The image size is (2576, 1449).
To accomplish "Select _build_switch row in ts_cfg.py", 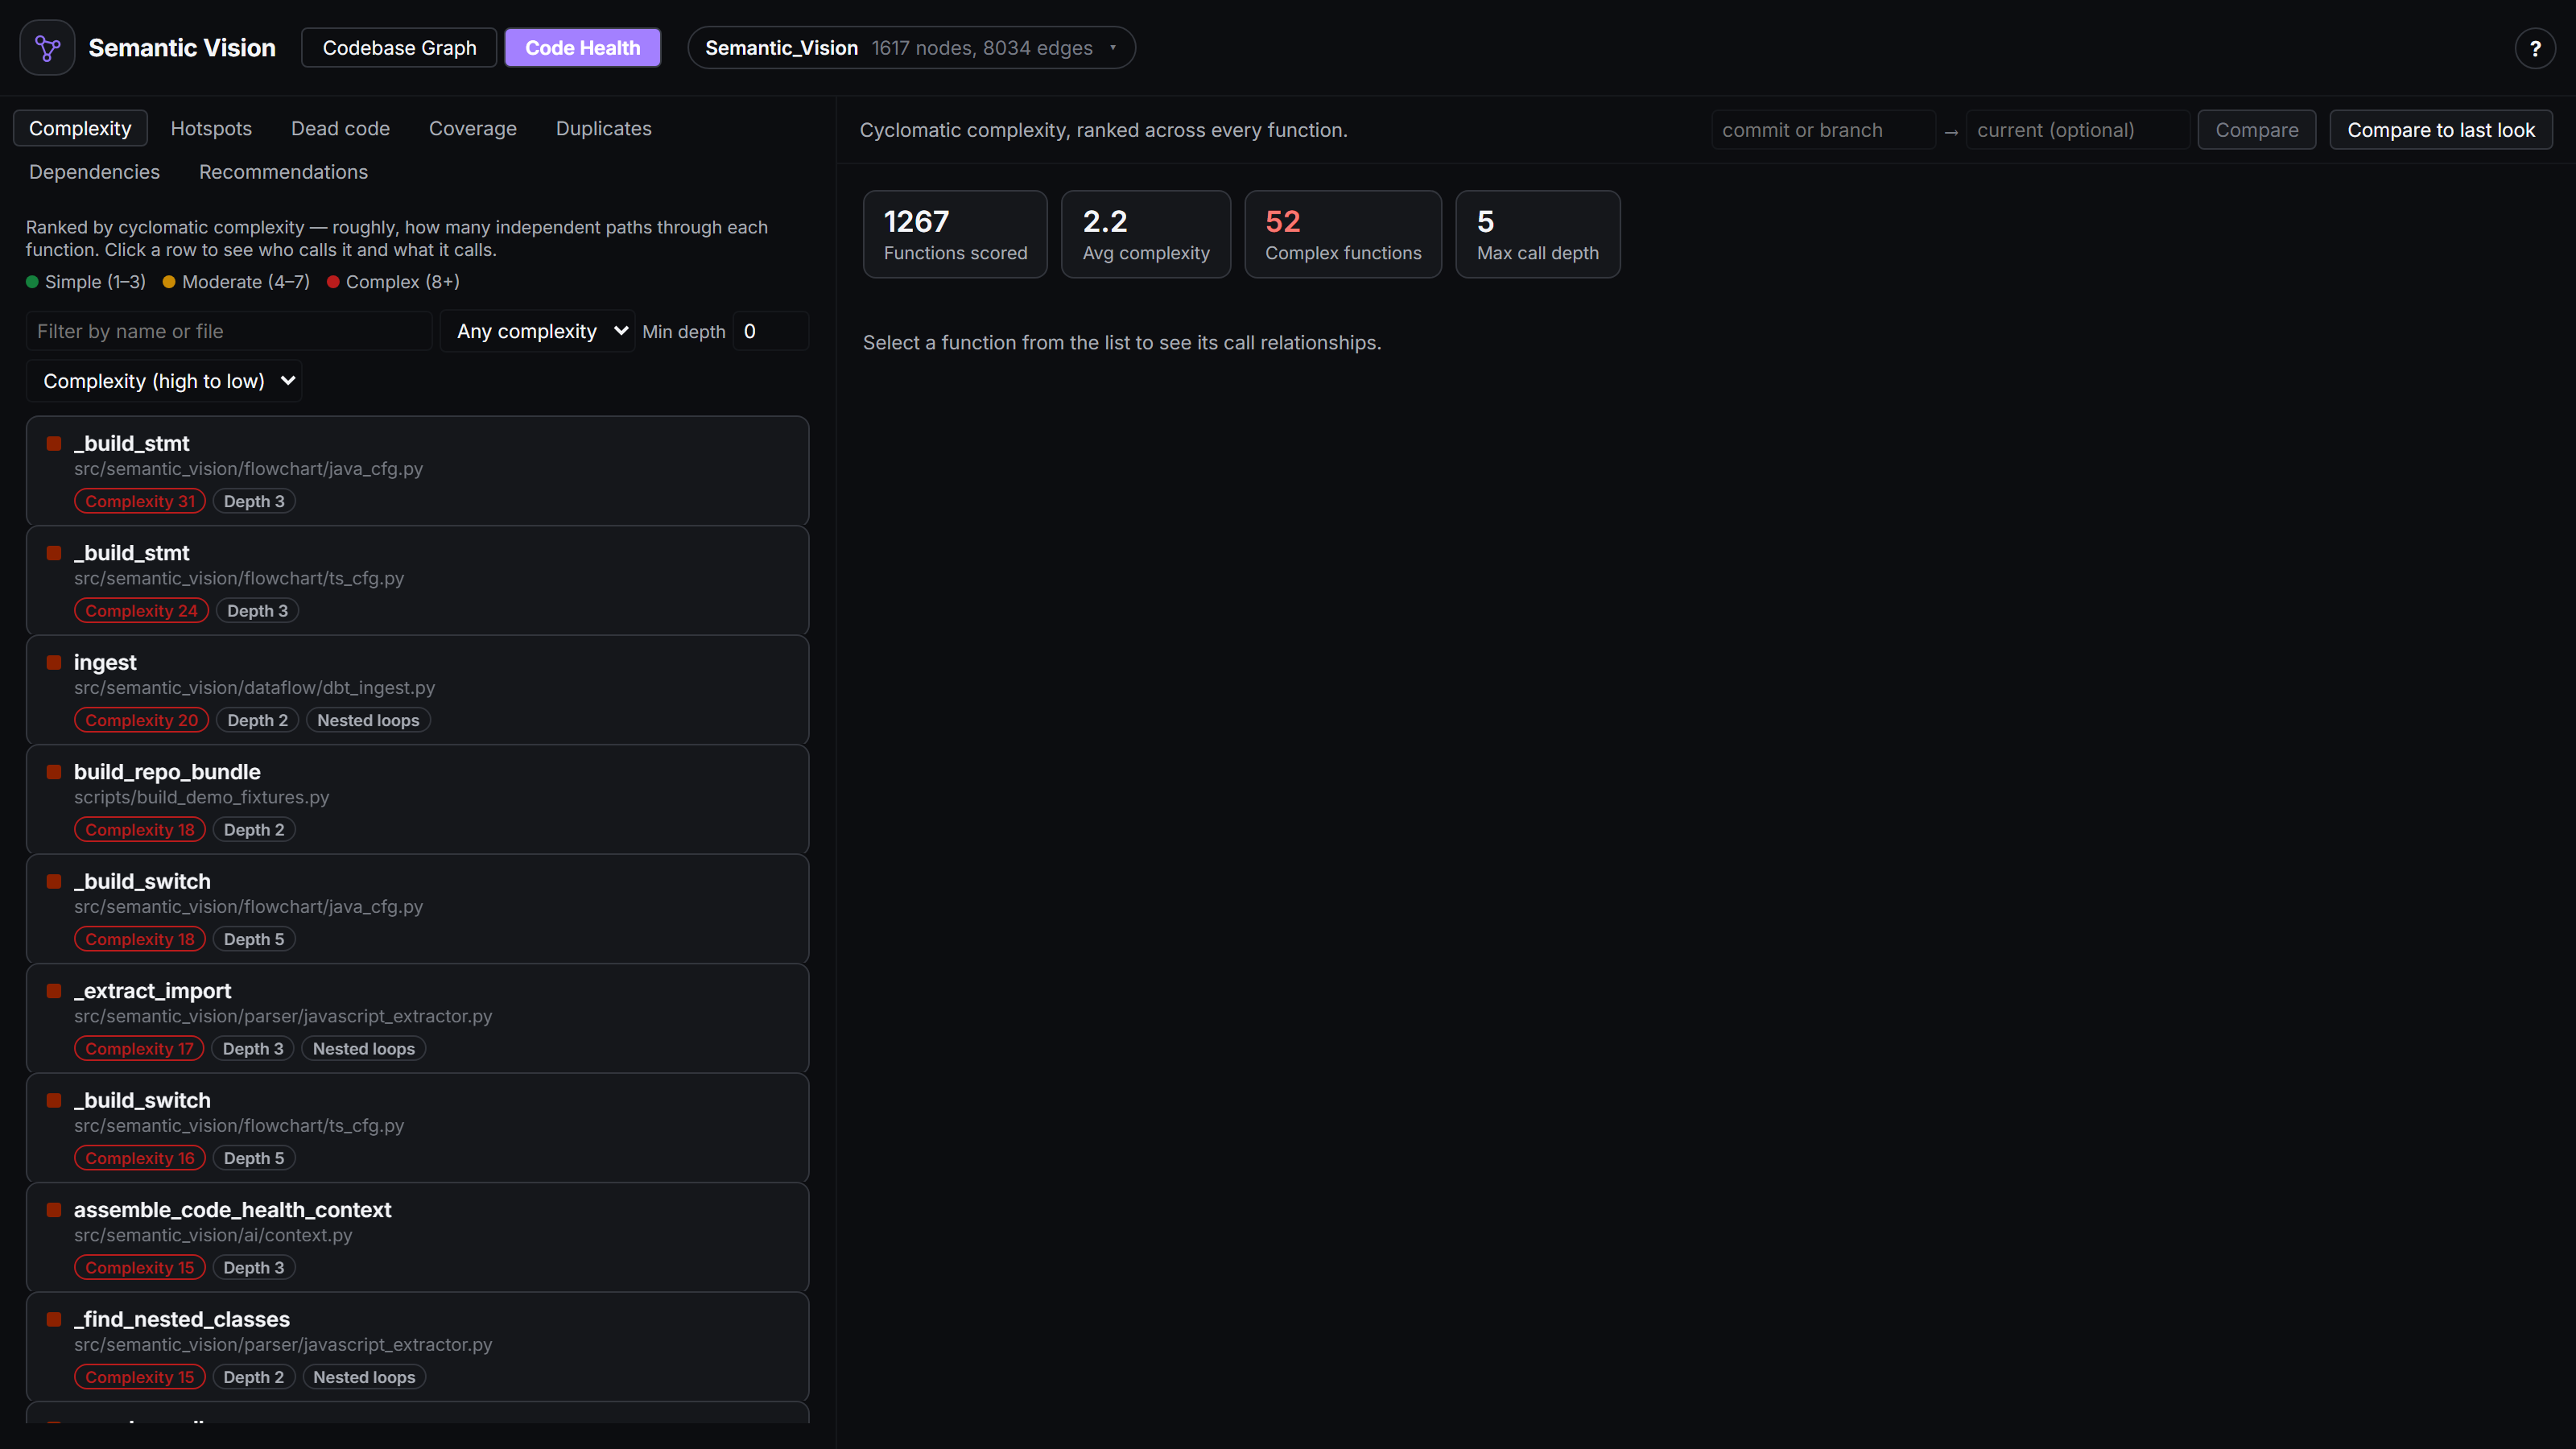I will pos(417,1128).
